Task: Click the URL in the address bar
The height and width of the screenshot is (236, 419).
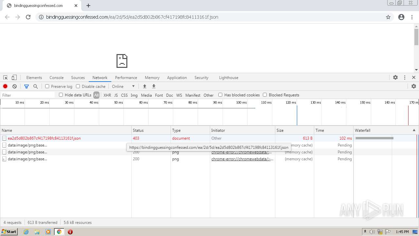Action: tap(132, 17)
